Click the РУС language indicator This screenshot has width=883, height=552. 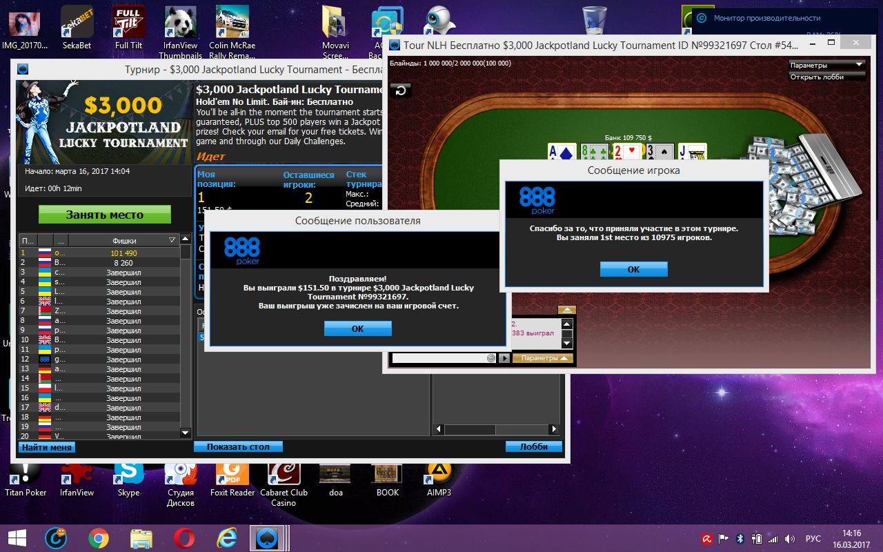click(813, 539)
